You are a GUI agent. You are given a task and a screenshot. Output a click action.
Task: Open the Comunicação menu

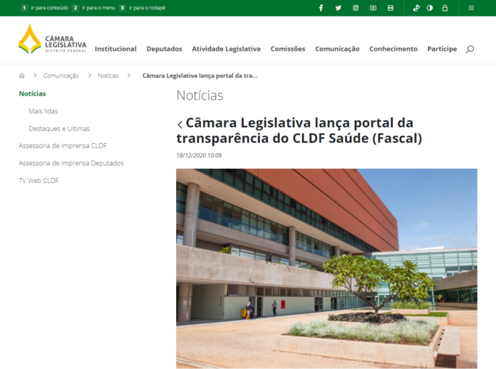click(337, 49)
